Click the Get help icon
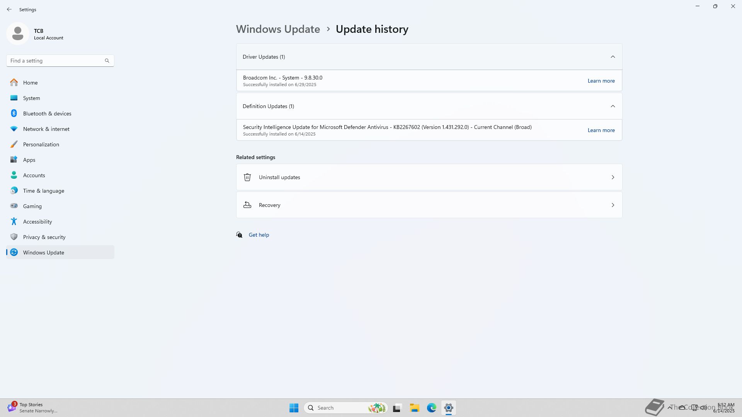 (x=240, y=235)
